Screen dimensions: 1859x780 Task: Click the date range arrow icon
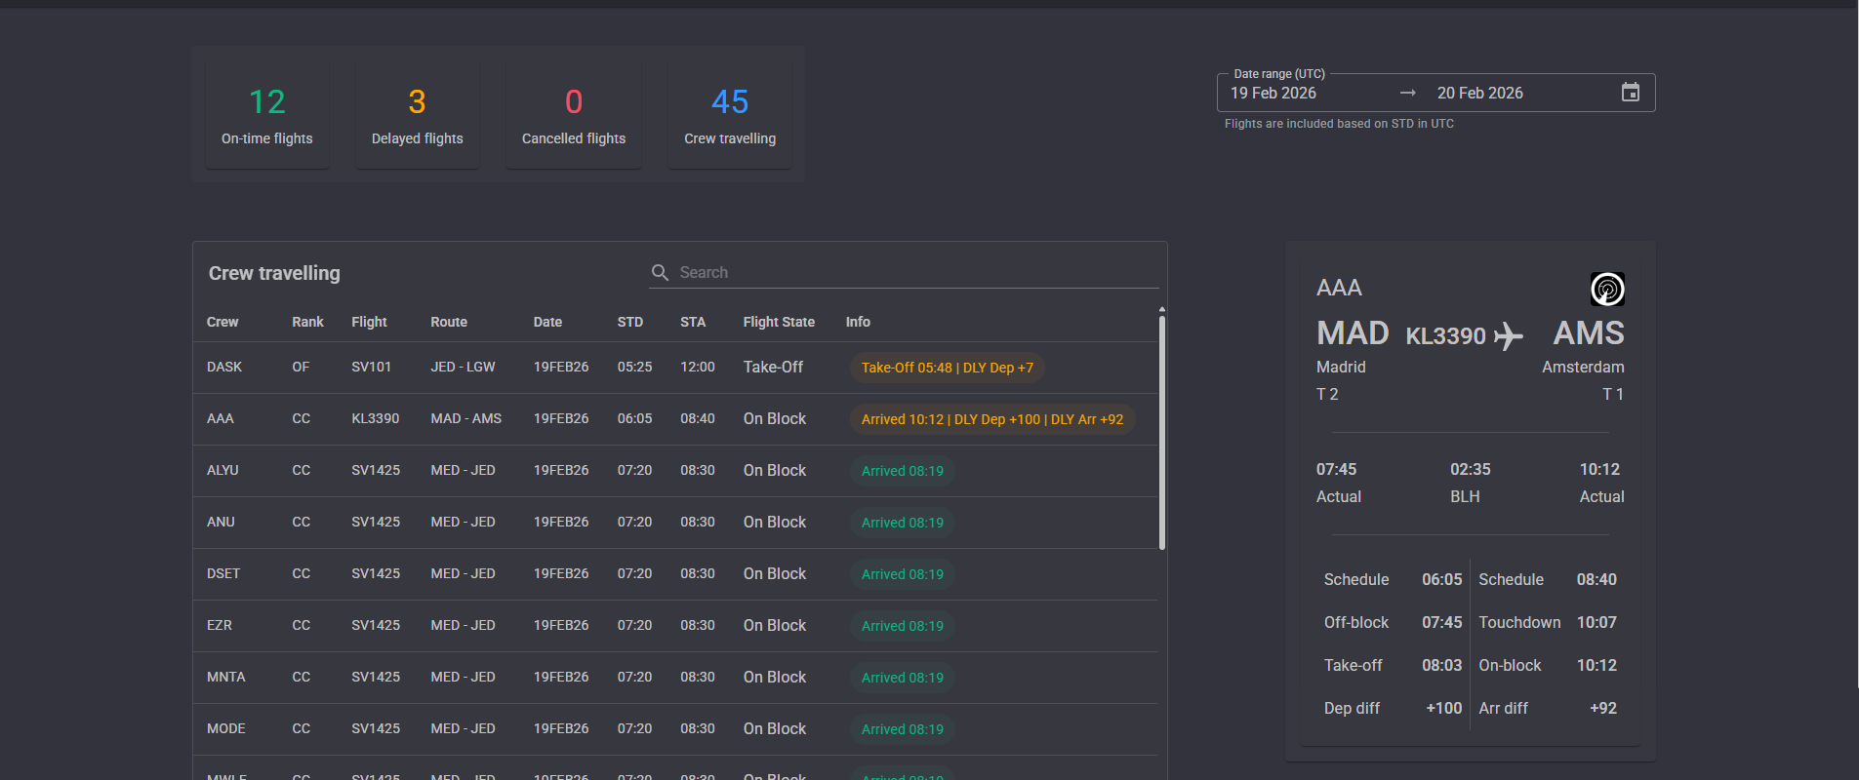1407,93
